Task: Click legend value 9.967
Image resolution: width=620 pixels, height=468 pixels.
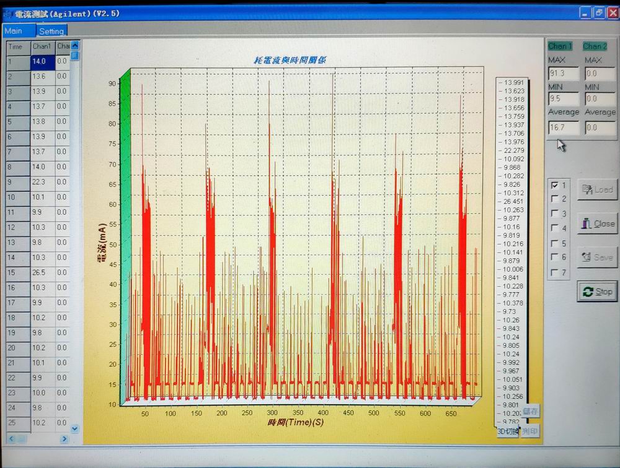Action: point(511,371)
